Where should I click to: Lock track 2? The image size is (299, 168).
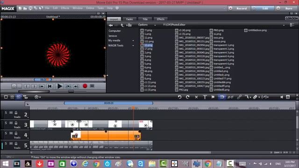coord(16,113)
